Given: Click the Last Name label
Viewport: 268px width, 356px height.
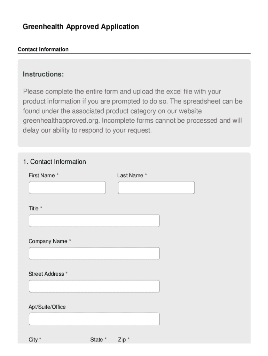Looking at the screenshot, I should pyautogui.click(x=130, y=176).
